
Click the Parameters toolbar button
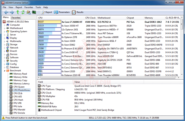(x=62, y=12)
